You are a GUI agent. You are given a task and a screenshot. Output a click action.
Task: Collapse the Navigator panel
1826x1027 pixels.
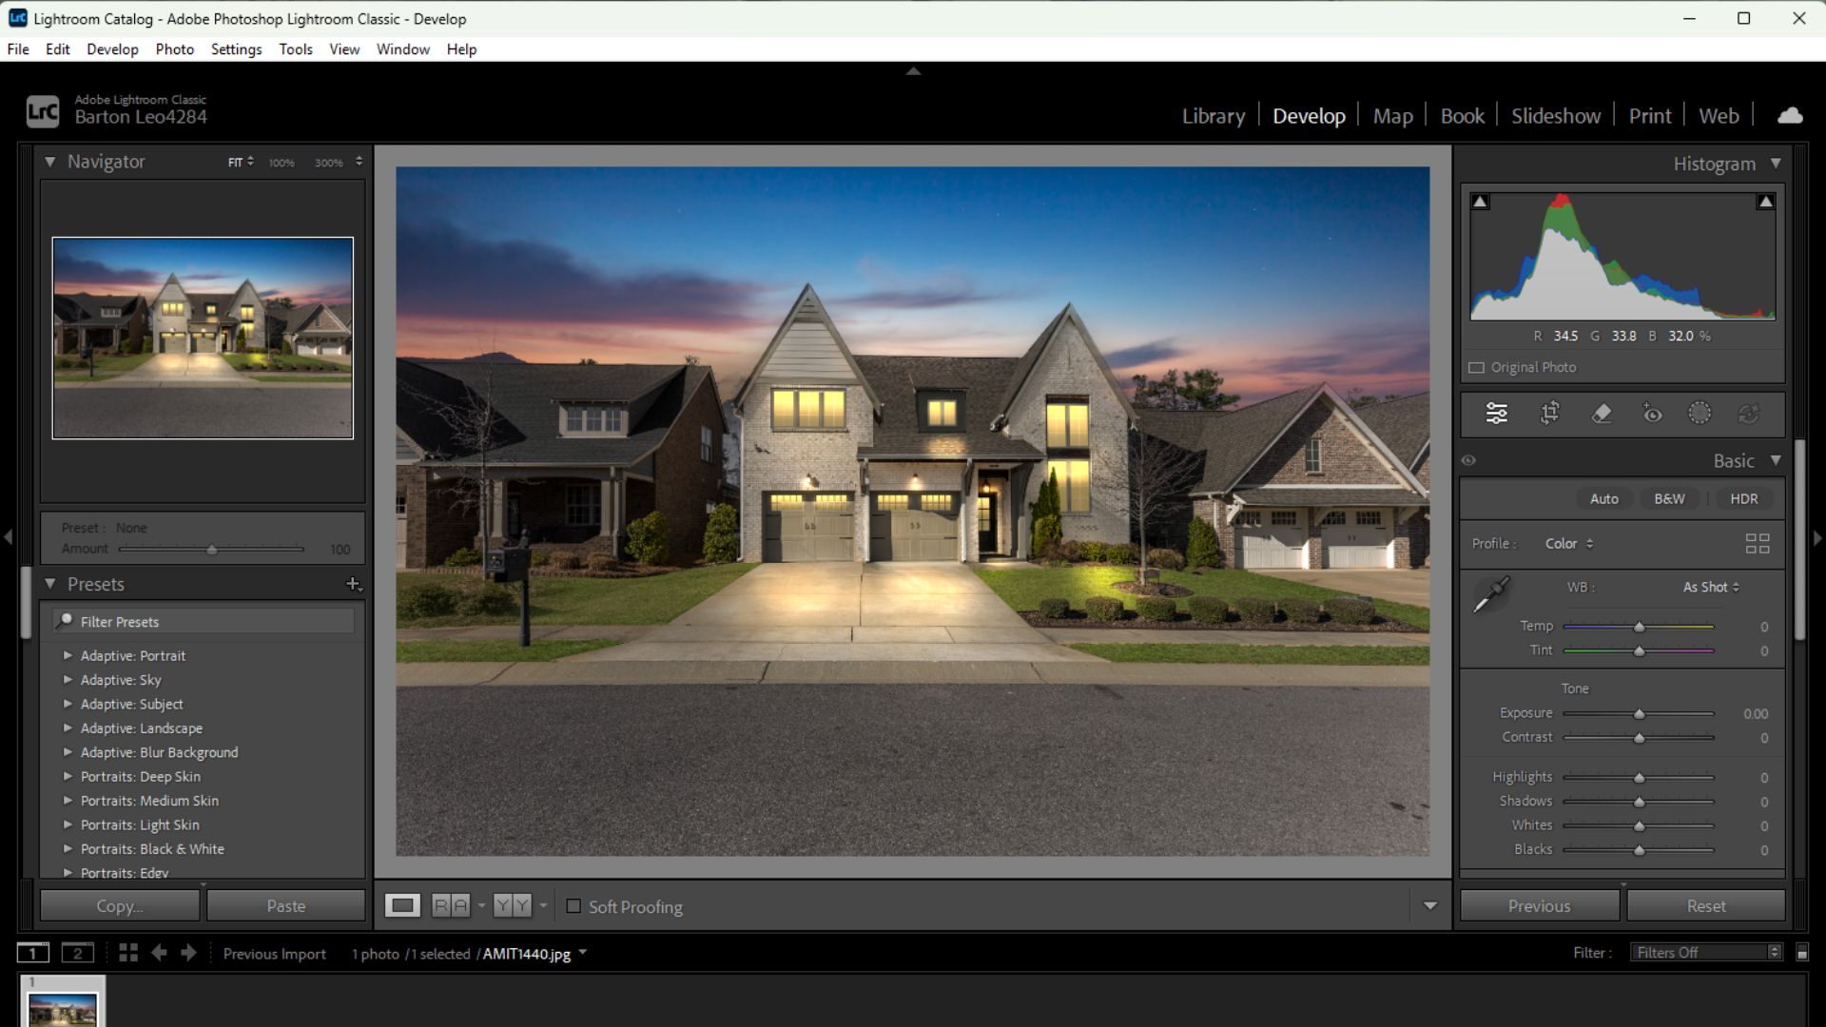(x=49, y=162)
